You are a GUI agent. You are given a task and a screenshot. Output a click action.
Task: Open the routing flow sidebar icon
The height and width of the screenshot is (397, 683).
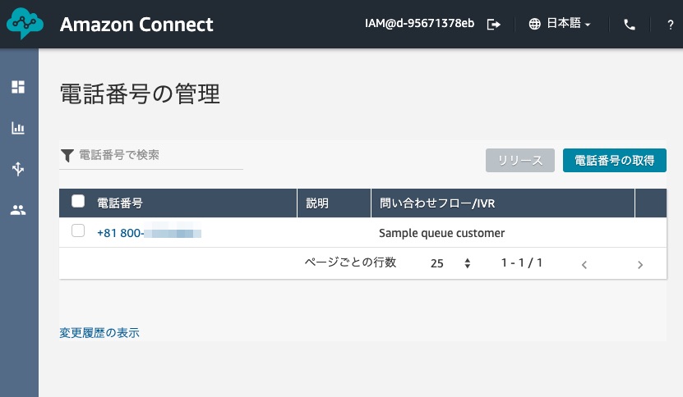point(18,169)
